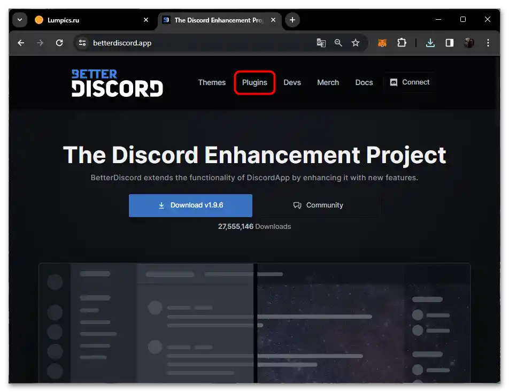Open the translate page icon
The height and width of the screenshot is (392, 509).
321,43
